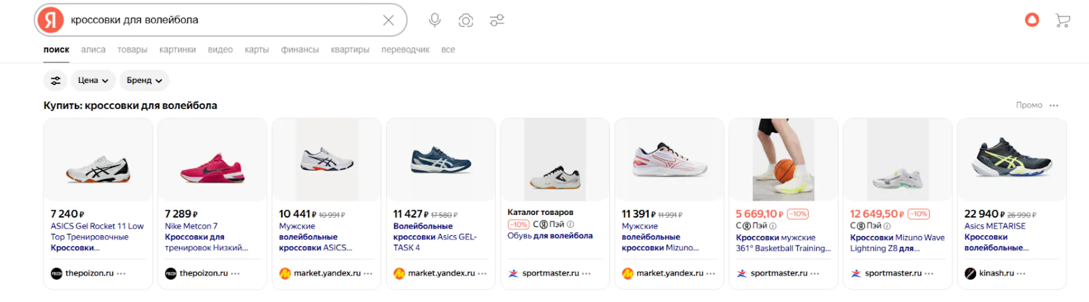The image size is (1089, 302).
Task: Switch to the картинки tab
Action: (178, 50)
